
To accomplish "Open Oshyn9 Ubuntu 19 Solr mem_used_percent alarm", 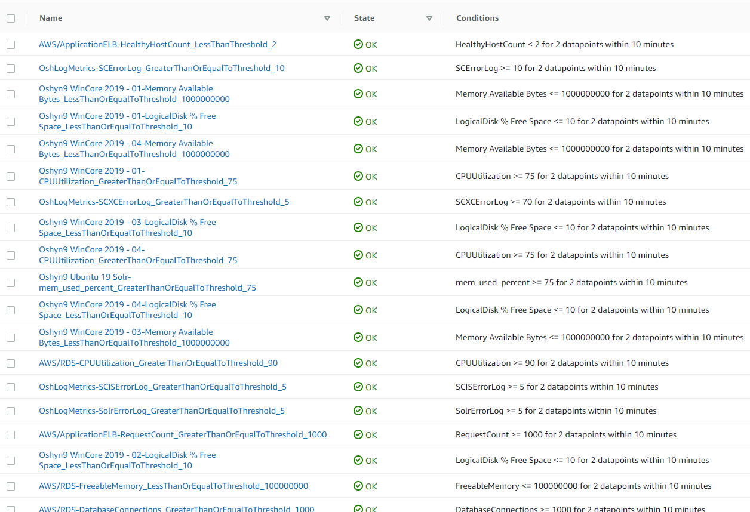I will click(147, 283).
